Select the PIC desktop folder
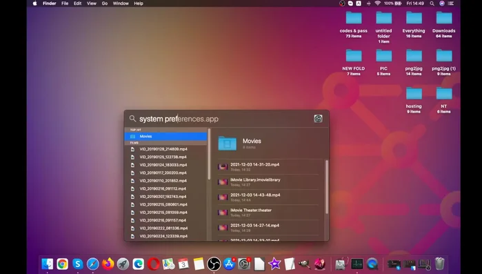Screen dimensions: 482x274 pos(383,62)
